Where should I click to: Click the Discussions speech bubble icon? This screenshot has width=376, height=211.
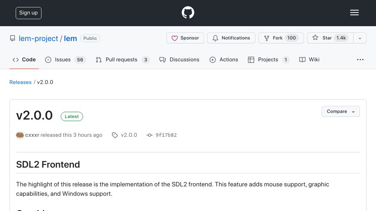tap(162, 60)
